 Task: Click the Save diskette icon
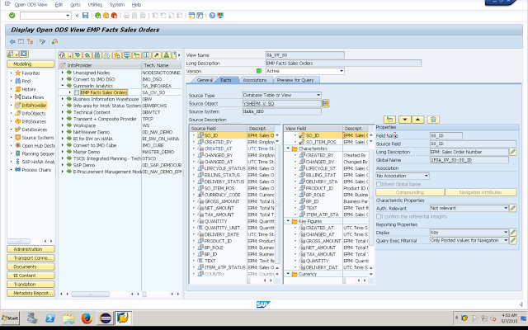86,16
